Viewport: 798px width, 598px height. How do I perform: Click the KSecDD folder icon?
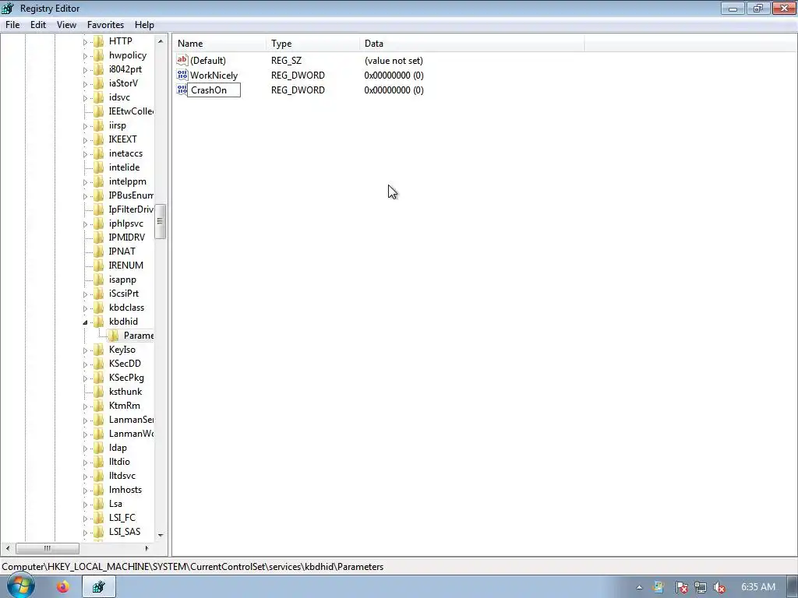coord(99,364)
